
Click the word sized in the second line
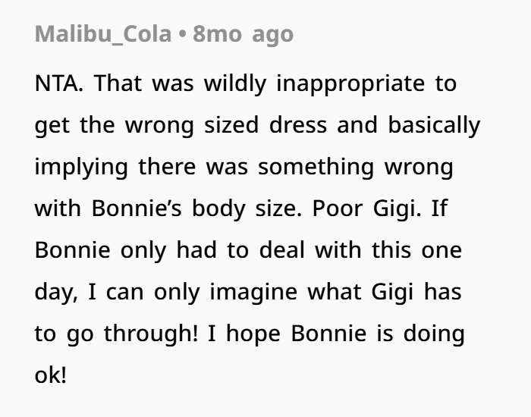point(231,125)
